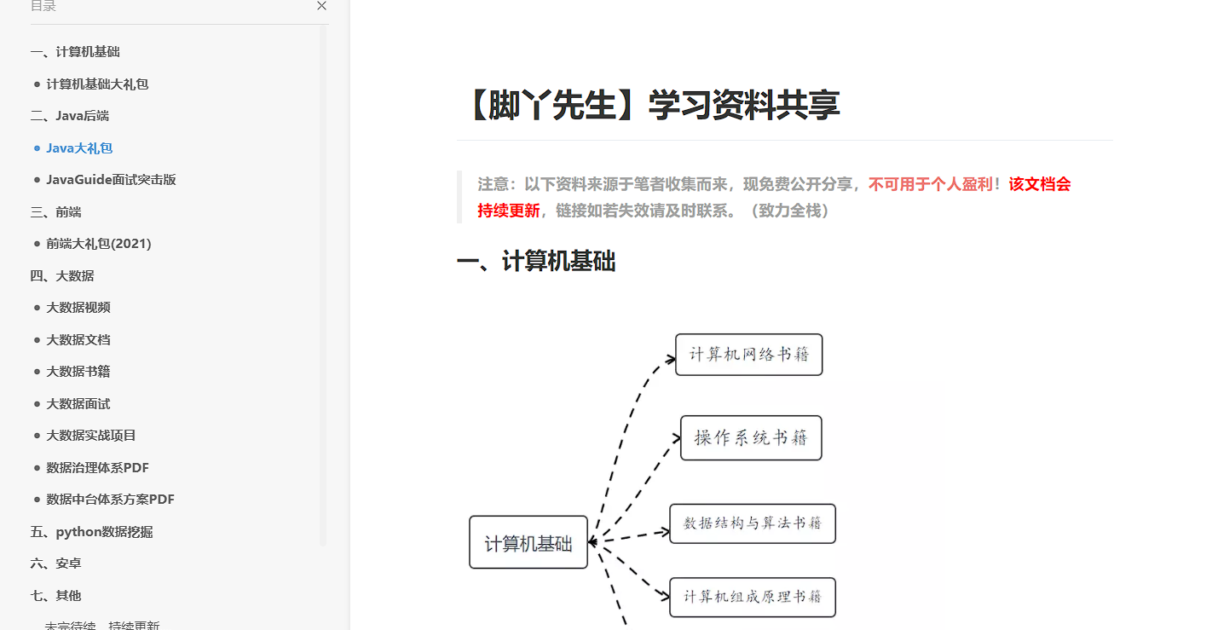1218x630 pixels.
Task: Click the 目录 header label
Action: click(43, 6)
